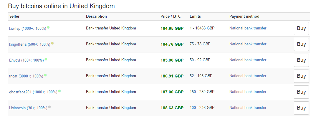Visit ghostface201's profile page
Image resolution: width=331 pixels, height=119 pixels.
pyautogui.click(x=33, y=92)
